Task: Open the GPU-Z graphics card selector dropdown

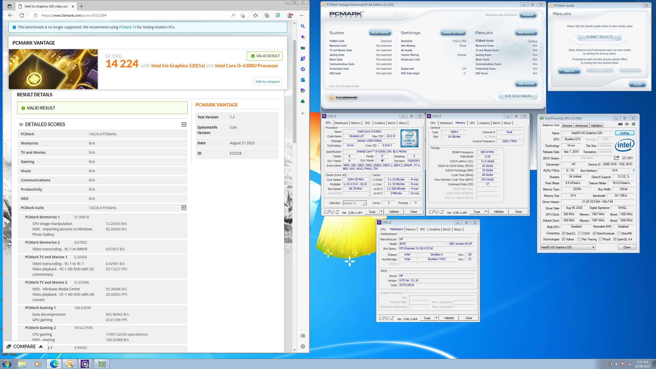Action: pos(568,247)
